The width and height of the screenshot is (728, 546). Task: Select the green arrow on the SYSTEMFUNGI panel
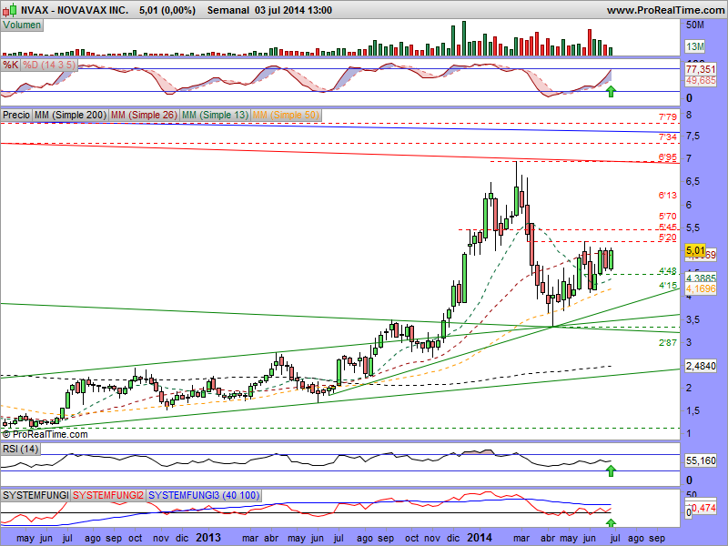(611, 522)
